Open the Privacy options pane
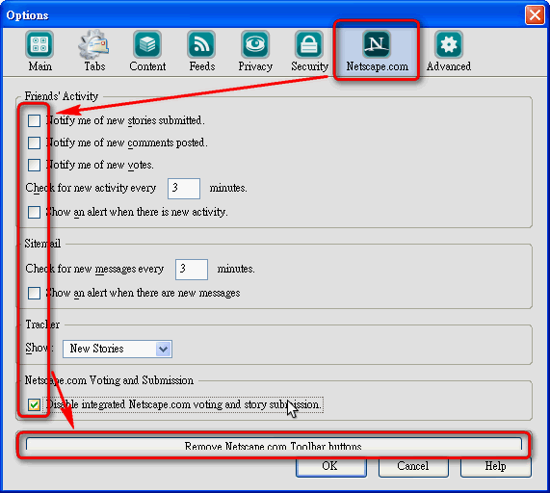Viewport: 550px width, 493px height. pos(255,51)
